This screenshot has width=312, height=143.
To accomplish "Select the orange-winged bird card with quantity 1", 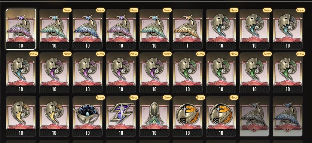I will coord(188,29).
